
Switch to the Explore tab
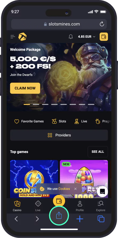click(100, 206)
